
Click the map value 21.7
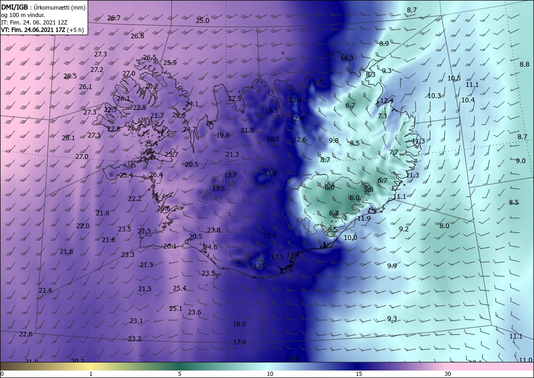157,116
